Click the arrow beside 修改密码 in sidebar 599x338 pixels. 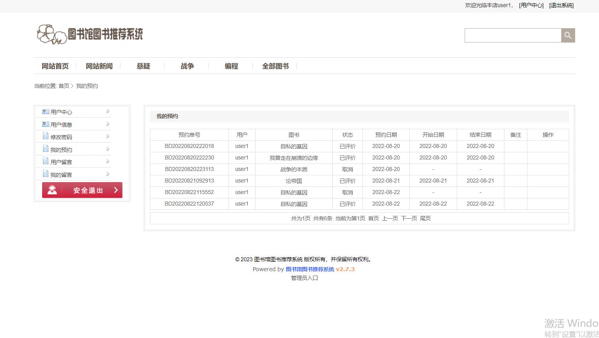[108, 136]
